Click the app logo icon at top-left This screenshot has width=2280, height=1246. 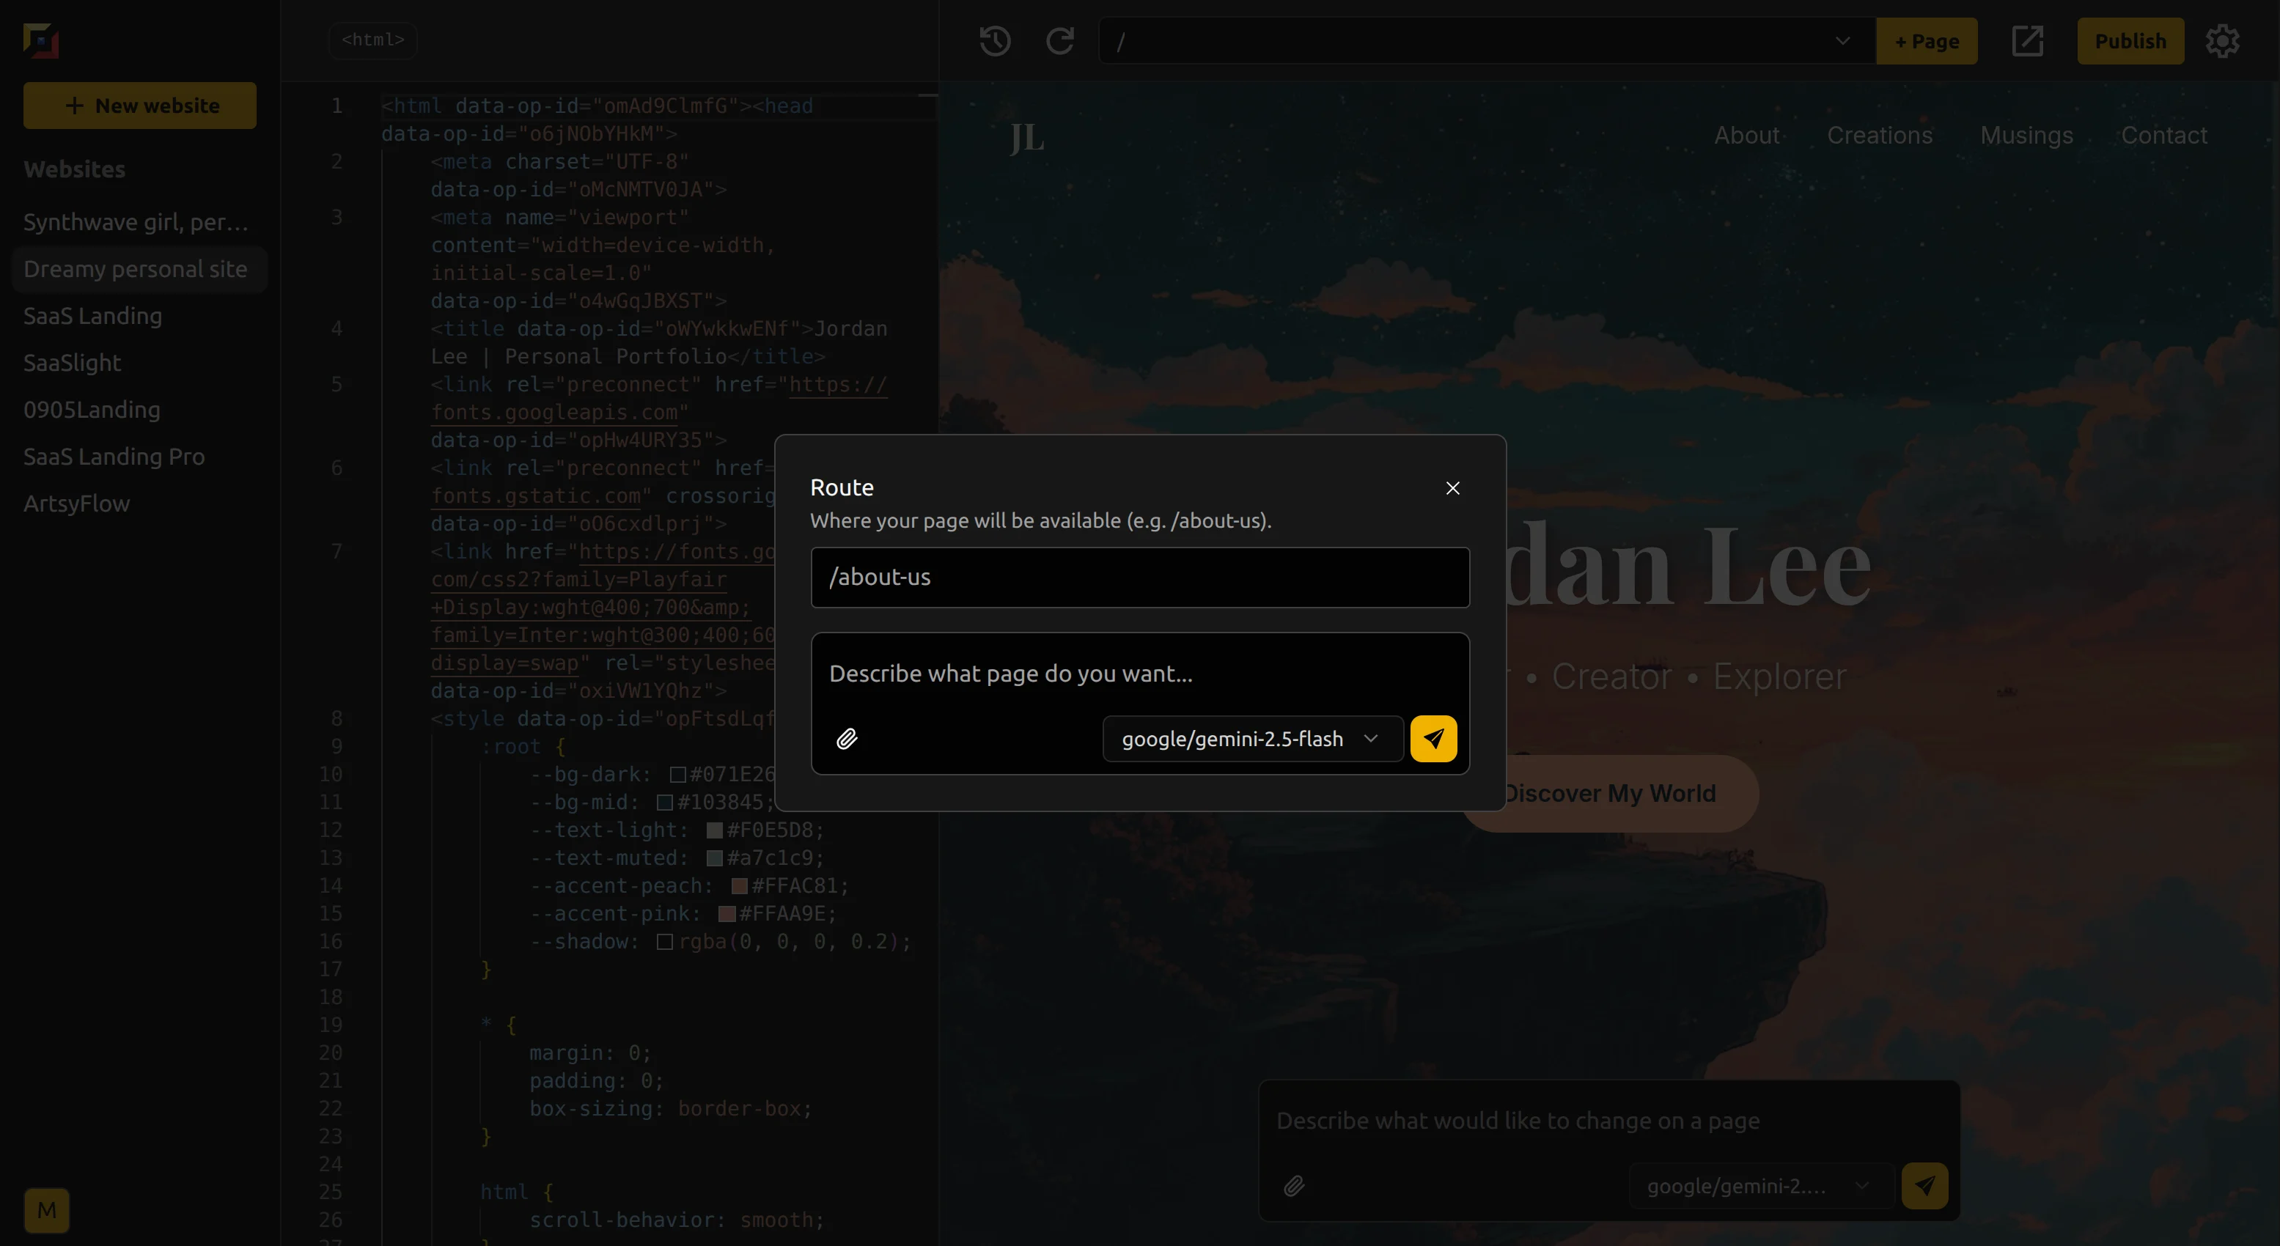(41, 41)
